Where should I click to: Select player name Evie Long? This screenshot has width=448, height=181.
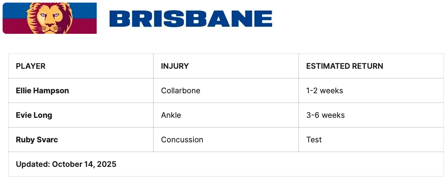coord(34,115)
